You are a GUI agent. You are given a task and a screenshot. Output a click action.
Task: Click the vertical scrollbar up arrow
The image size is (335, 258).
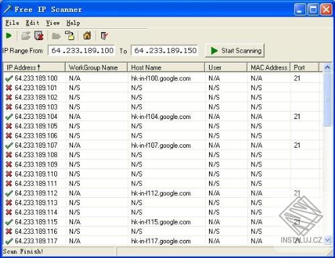[x=327, y=67]
